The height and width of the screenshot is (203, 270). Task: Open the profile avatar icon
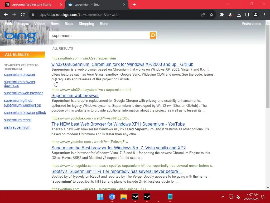point(256,15)
